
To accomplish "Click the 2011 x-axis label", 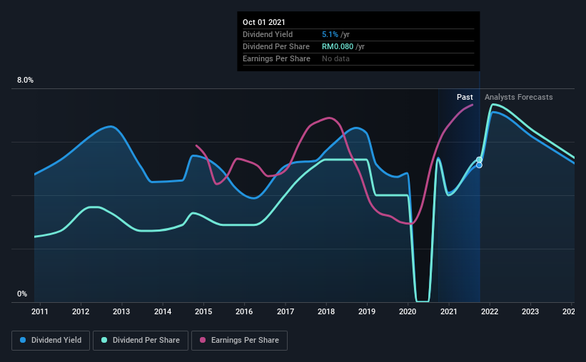I will [40, 311].
